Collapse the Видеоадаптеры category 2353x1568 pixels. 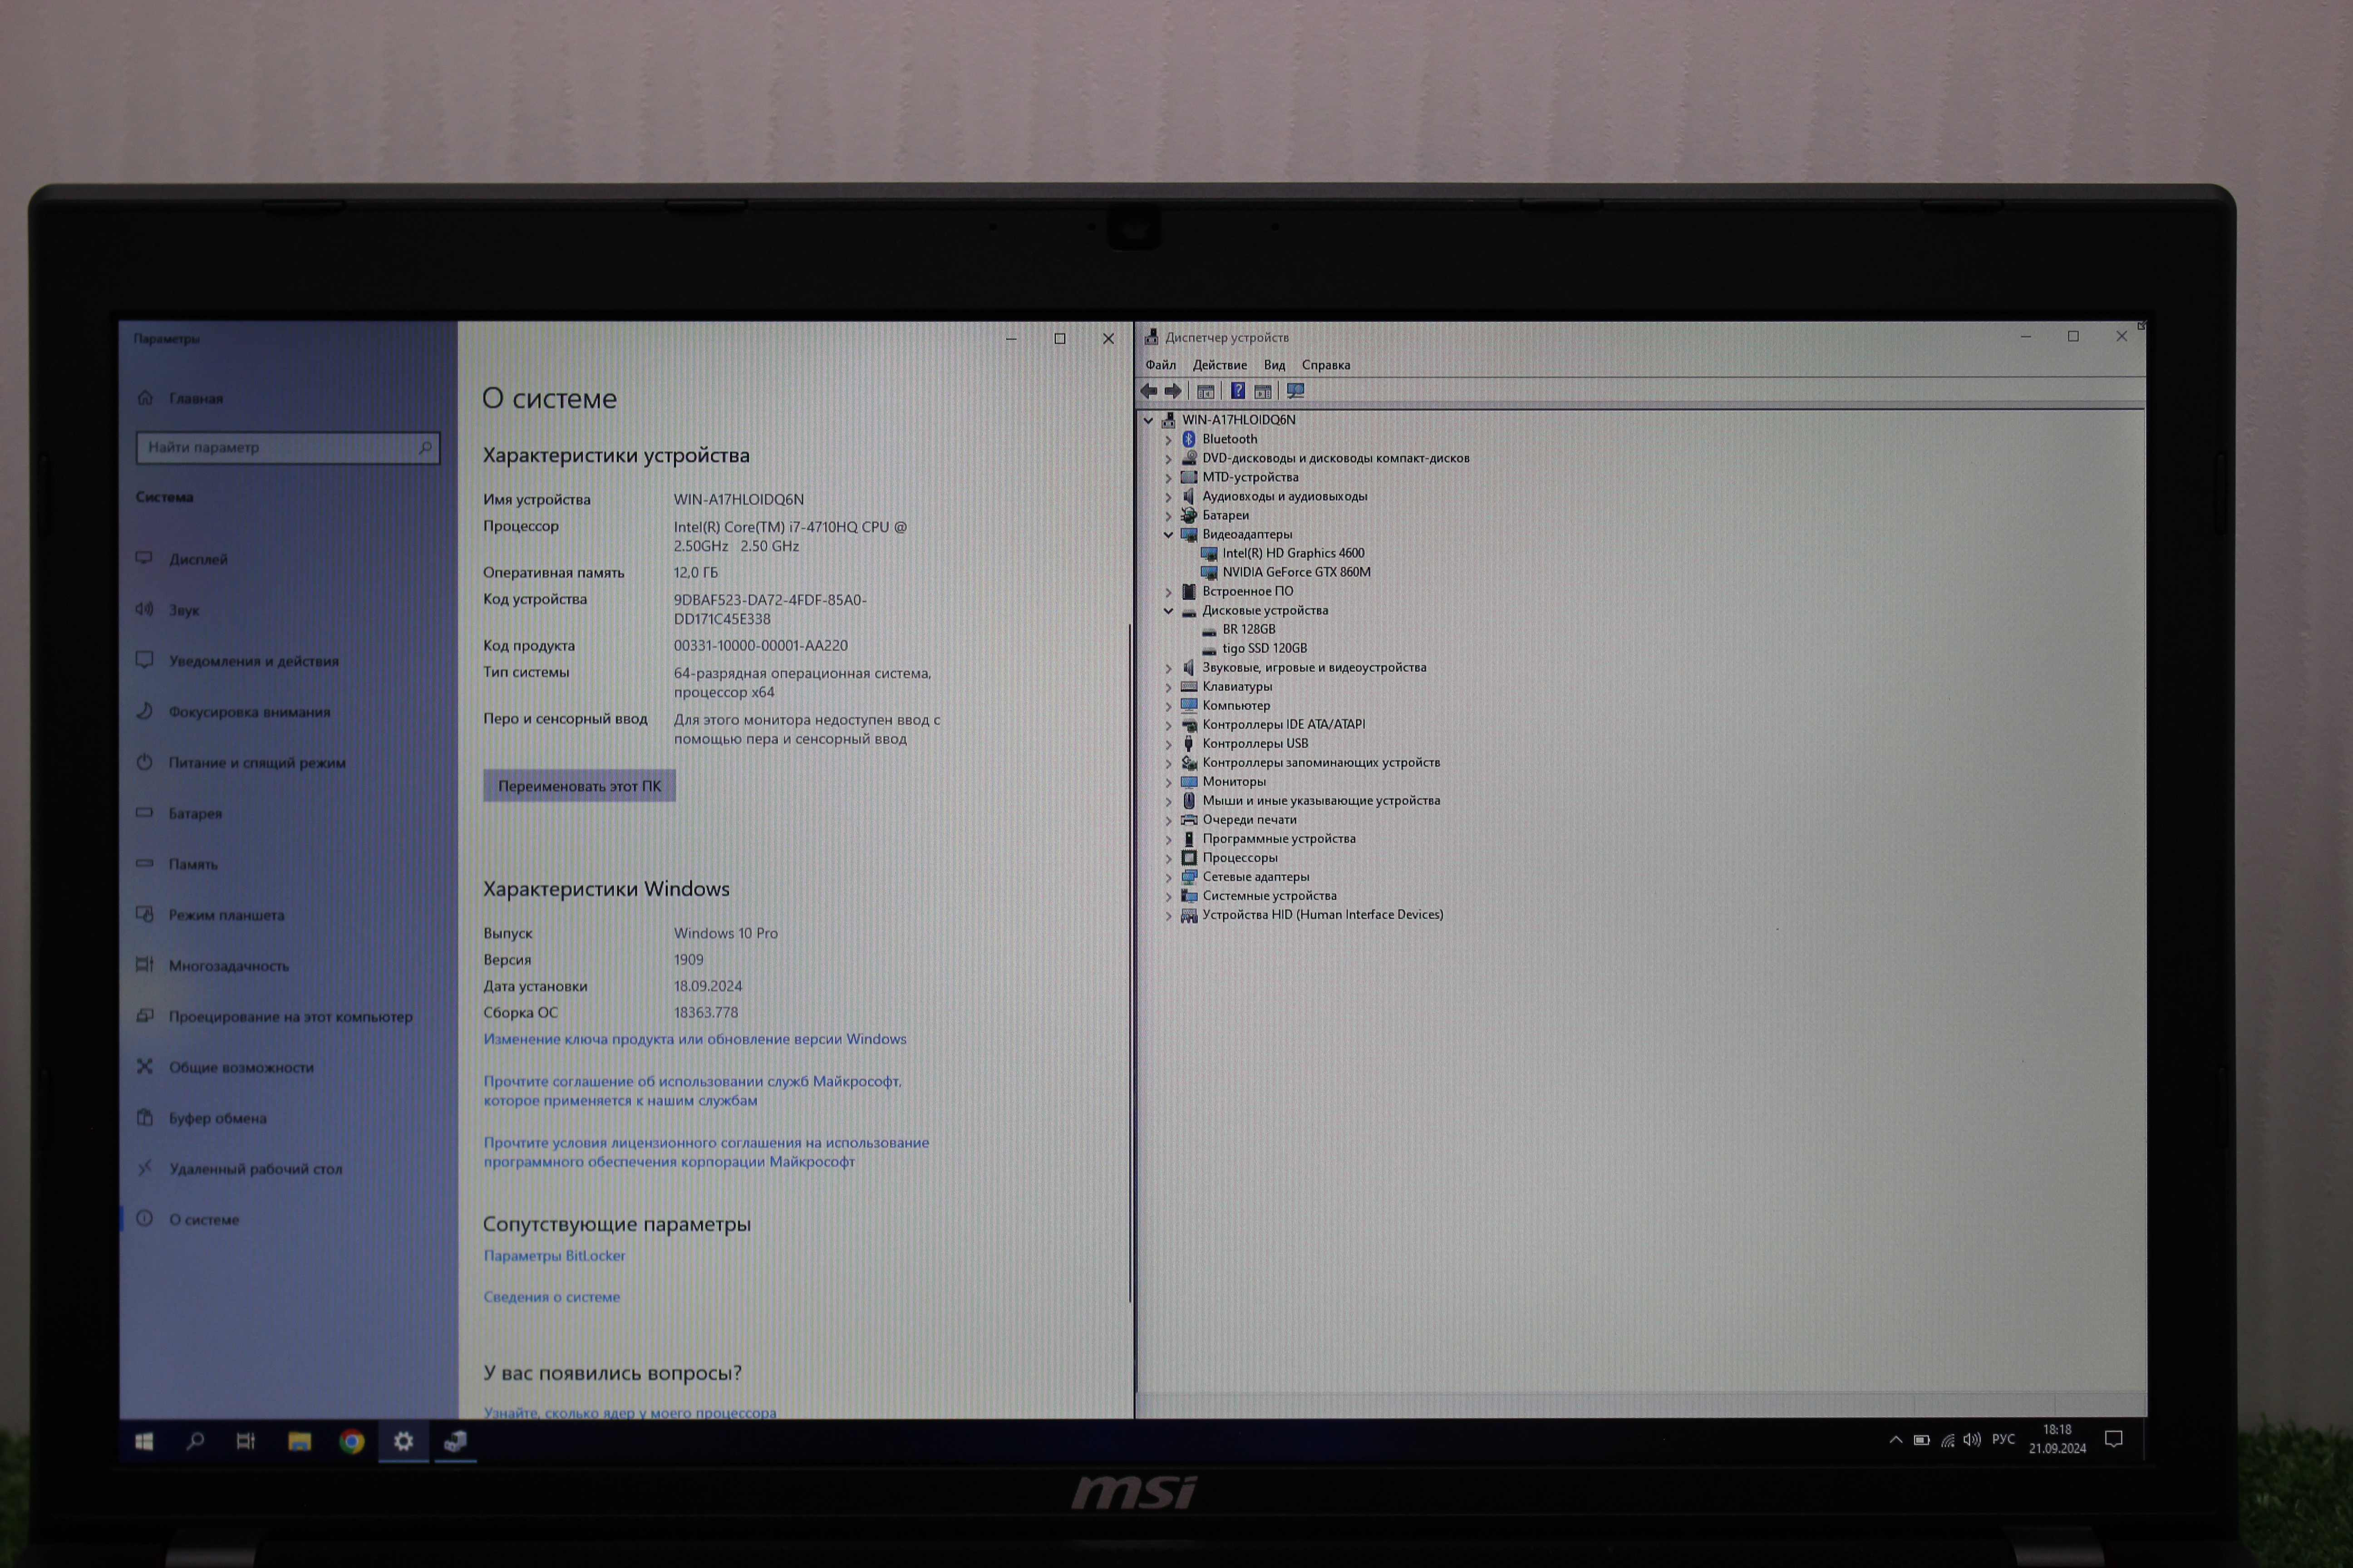click(x=1167, y=534)
